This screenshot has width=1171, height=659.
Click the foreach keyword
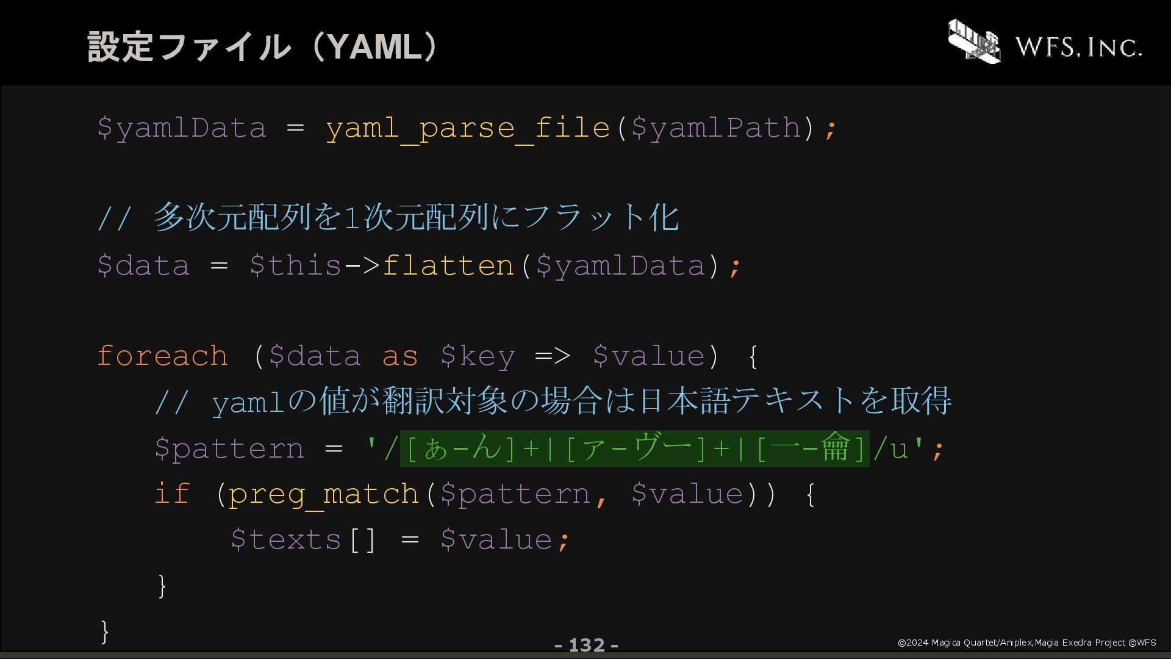click(x=163, y=356)
